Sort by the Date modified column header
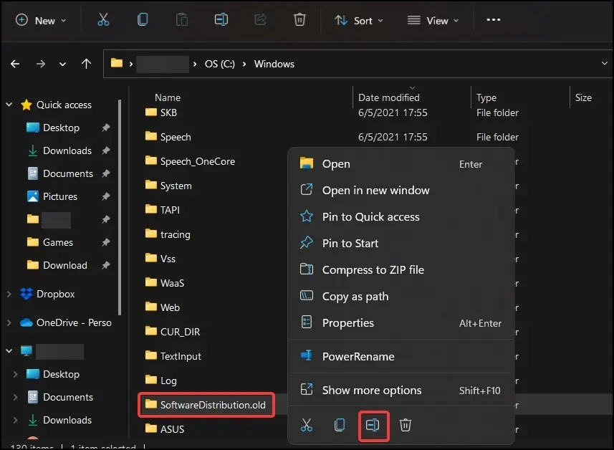The height and width of the screenshot is (450, 614). pos(389,97)
